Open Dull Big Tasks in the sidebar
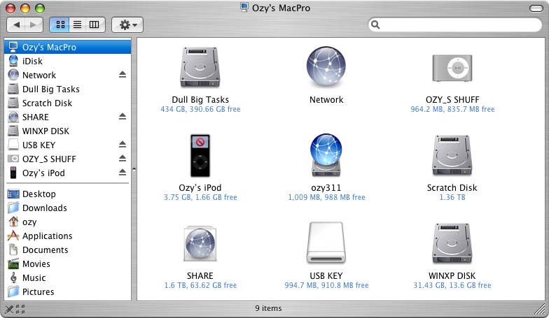The width and height of the screenshot is (549, 318). point(68,89)
